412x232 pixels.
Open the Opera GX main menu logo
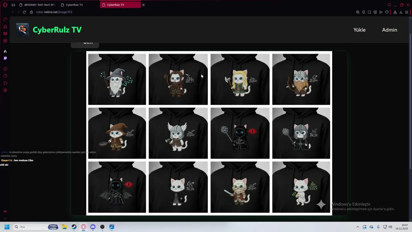(5, 5)
